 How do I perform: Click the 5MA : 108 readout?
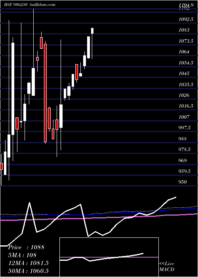22,255
